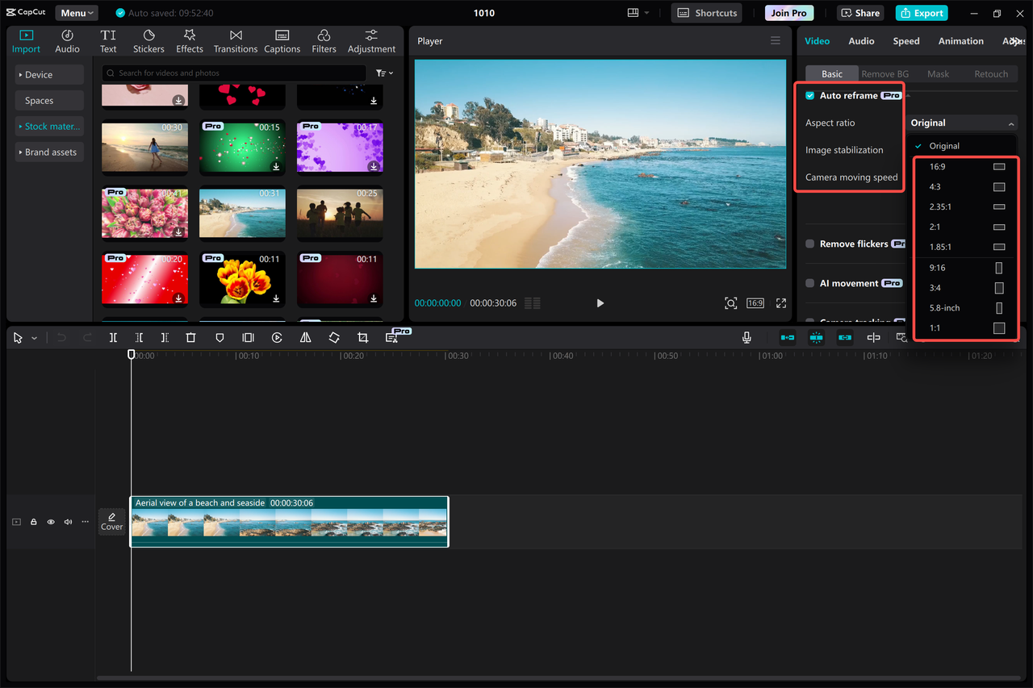
Task: Open the Transitions tab in the media panel
Action: click(235, 40)
